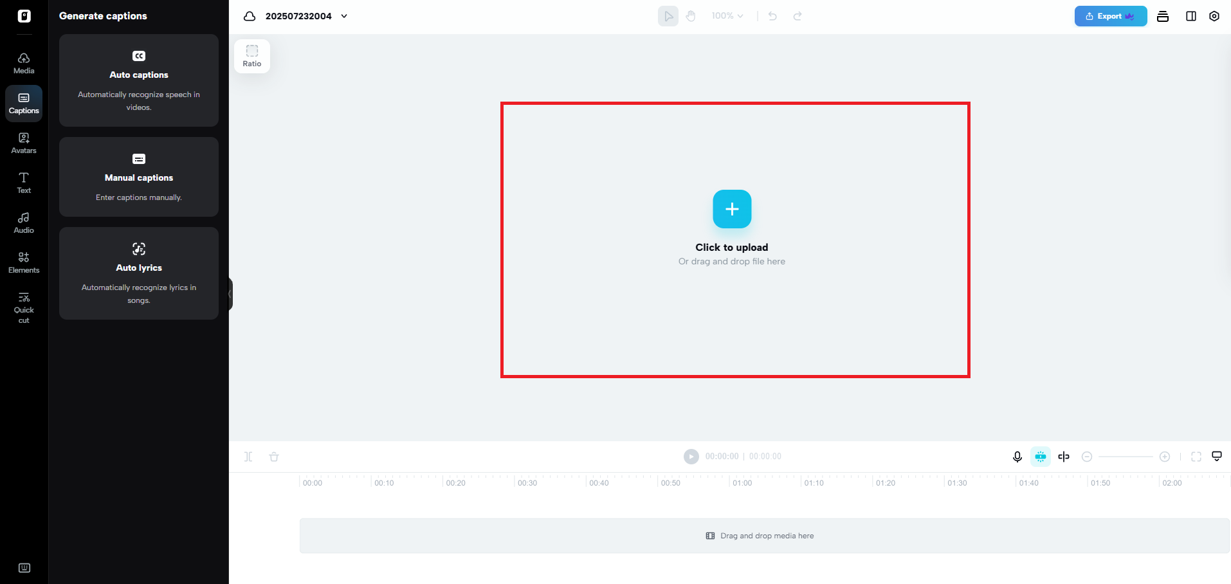Open the project name dropdown
Viewport: 1231px width, 584px height.
pyautogui.click(x=344, y=15)
